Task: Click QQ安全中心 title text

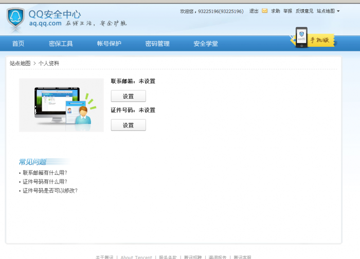Action: [x=55, y=14]
